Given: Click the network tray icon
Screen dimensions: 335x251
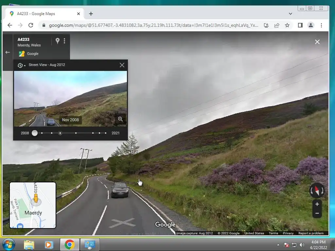Looking at the screenshot, I should pos(294,245).
